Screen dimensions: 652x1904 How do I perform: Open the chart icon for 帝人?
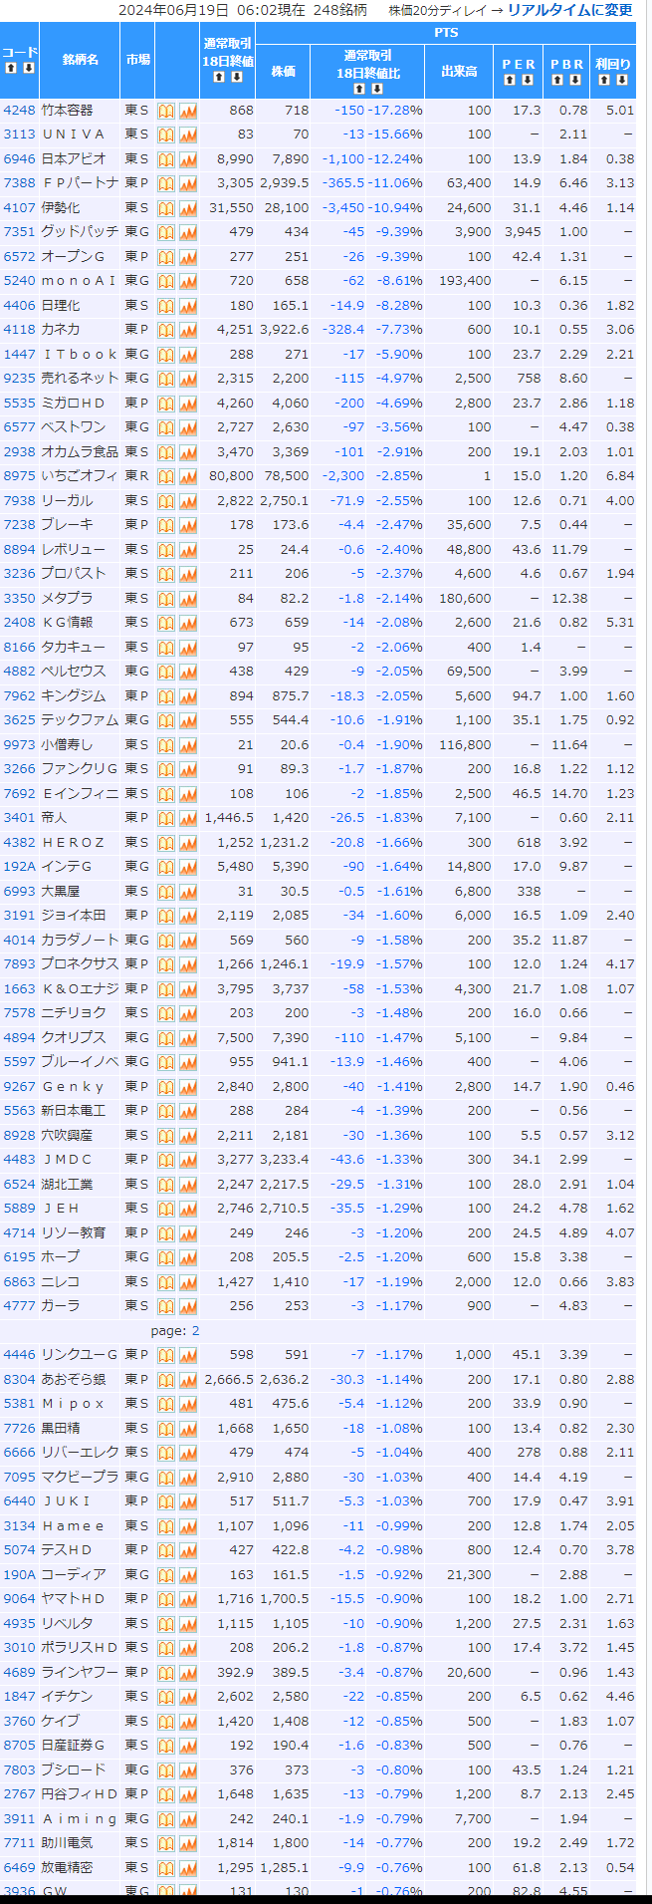pyautogui.click(x=188, y=818)
